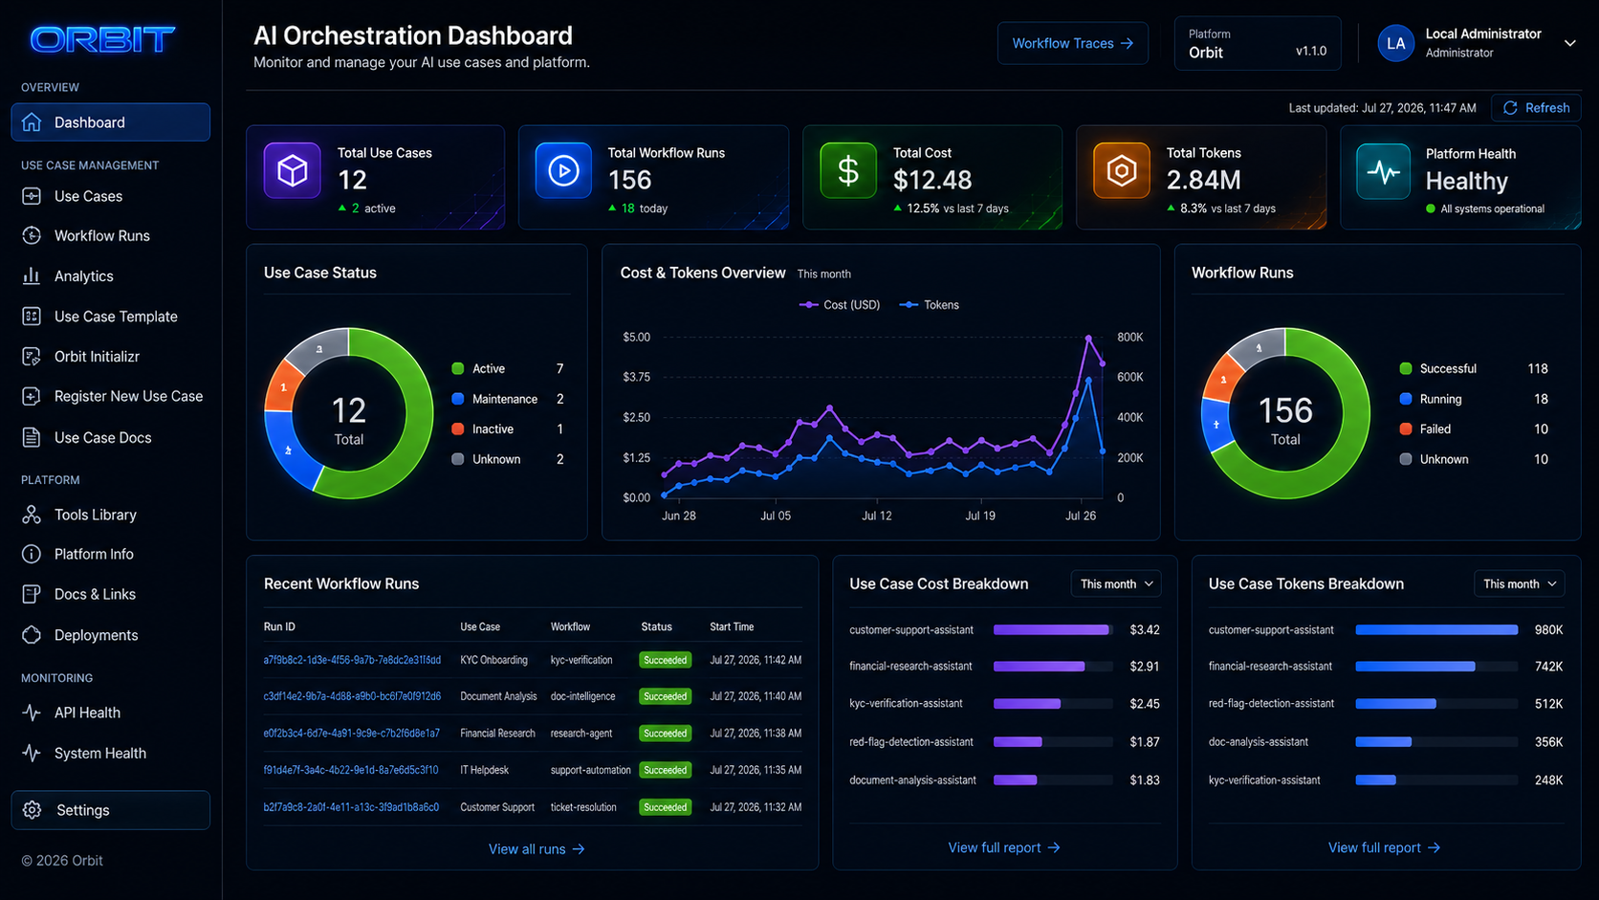This screenshot has width=1599, height=900.
Task: Click View all runs link
Action: tap(537, 849)
